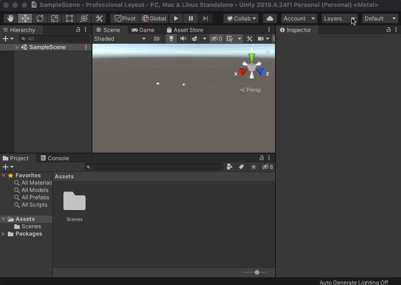Screen dimensions: 401x285
Task: Open the scene effects dropdown arrow
Action: coord(204,39)
